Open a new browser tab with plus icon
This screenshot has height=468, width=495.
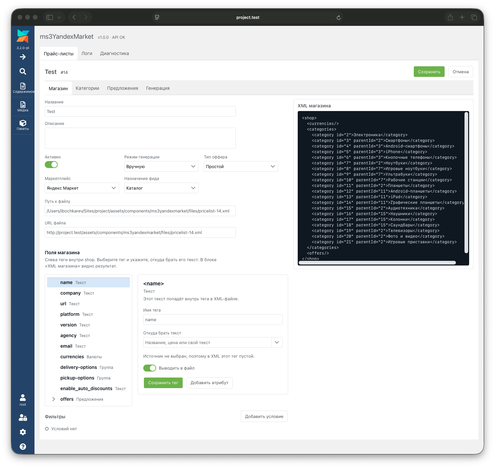click(x=462, y=17)
